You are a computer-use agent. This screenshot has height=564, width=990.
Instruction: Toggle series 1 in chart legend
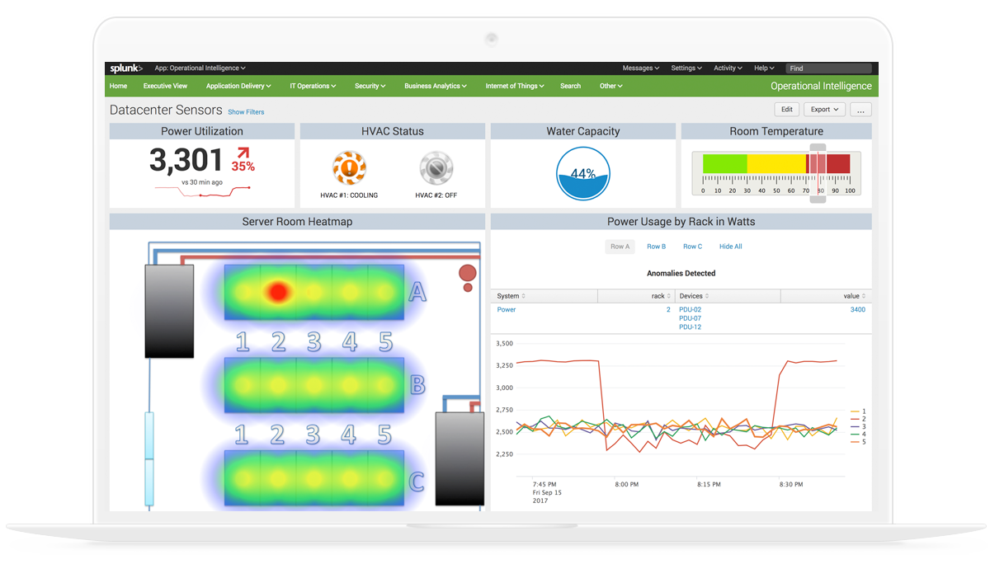(x=857, y=411)
